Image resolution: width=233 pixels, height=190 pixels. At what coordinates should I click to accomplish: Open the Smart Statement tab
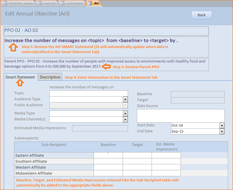point(20,77)
